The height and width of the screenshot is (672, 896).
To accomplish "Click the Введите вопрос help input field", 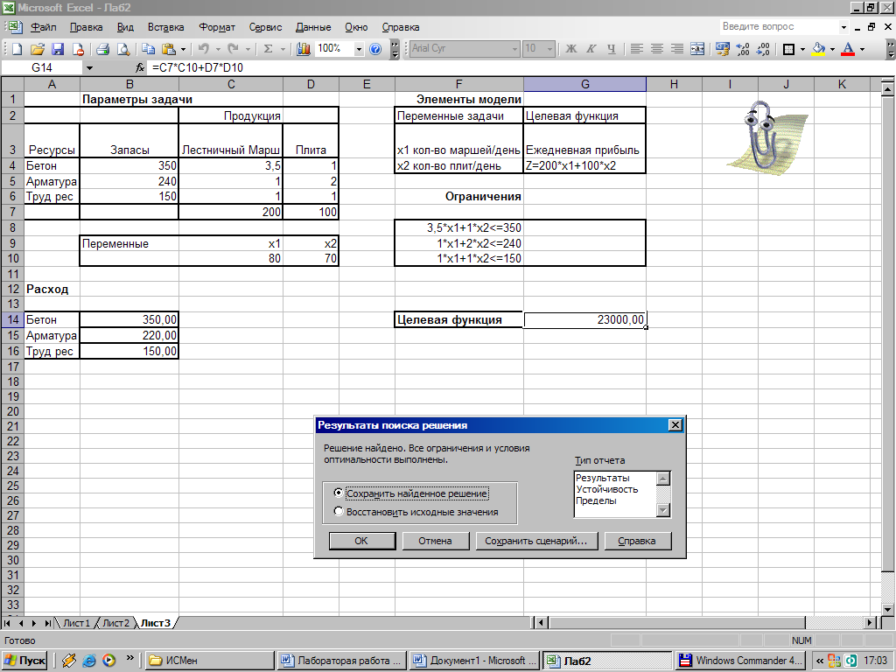I will pyautogui.click(x=778, y=27).
